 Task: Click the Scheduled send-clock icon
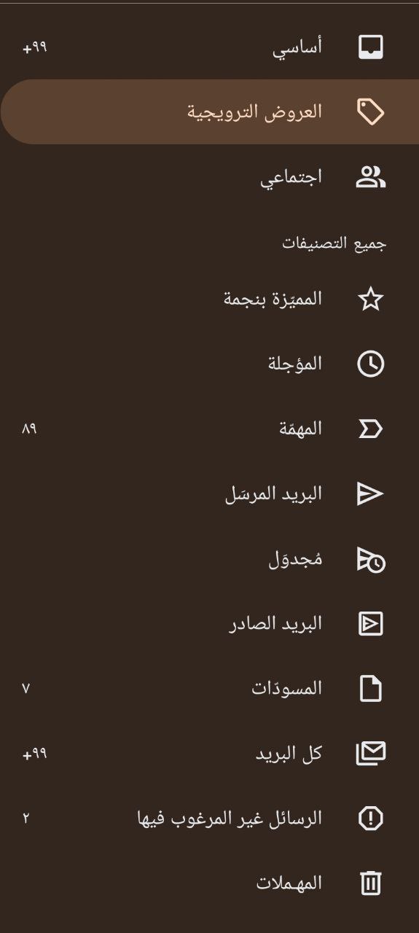click(x=370, y=559)
